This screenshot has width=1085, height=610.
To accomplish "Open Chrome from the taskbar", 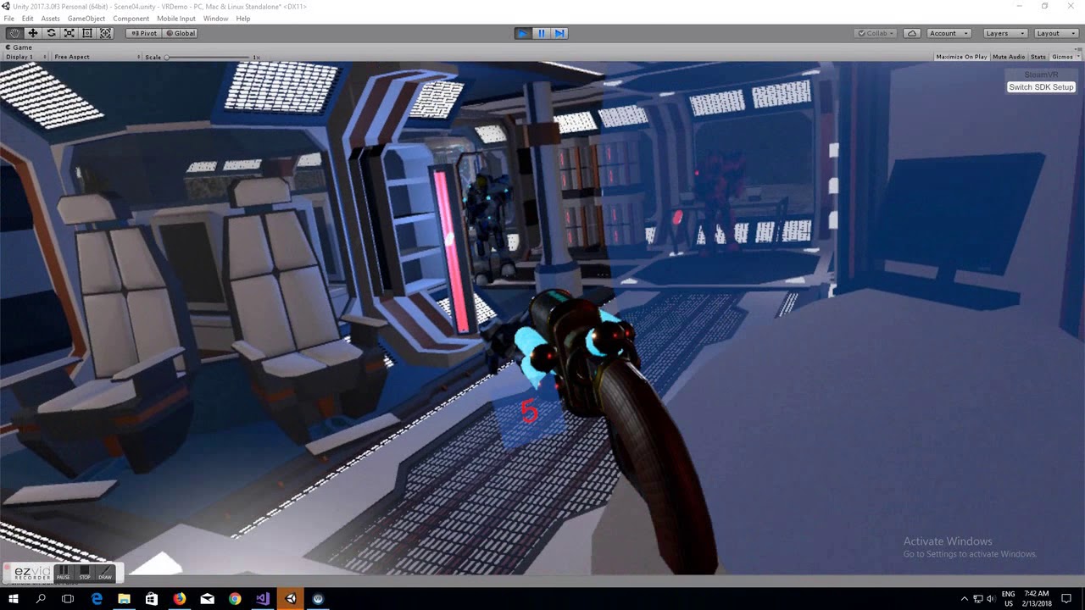I will [235, 599].
